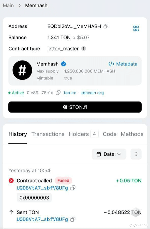Click the info icon beside jetton_master

[84, 49]
